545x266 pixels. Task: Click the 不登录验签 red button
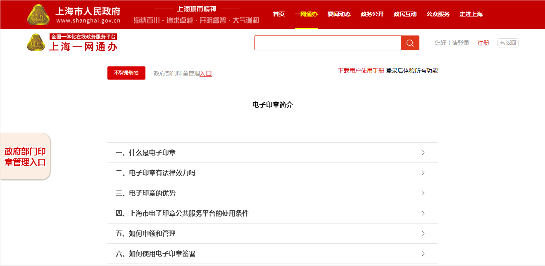[x=126, y=73]
